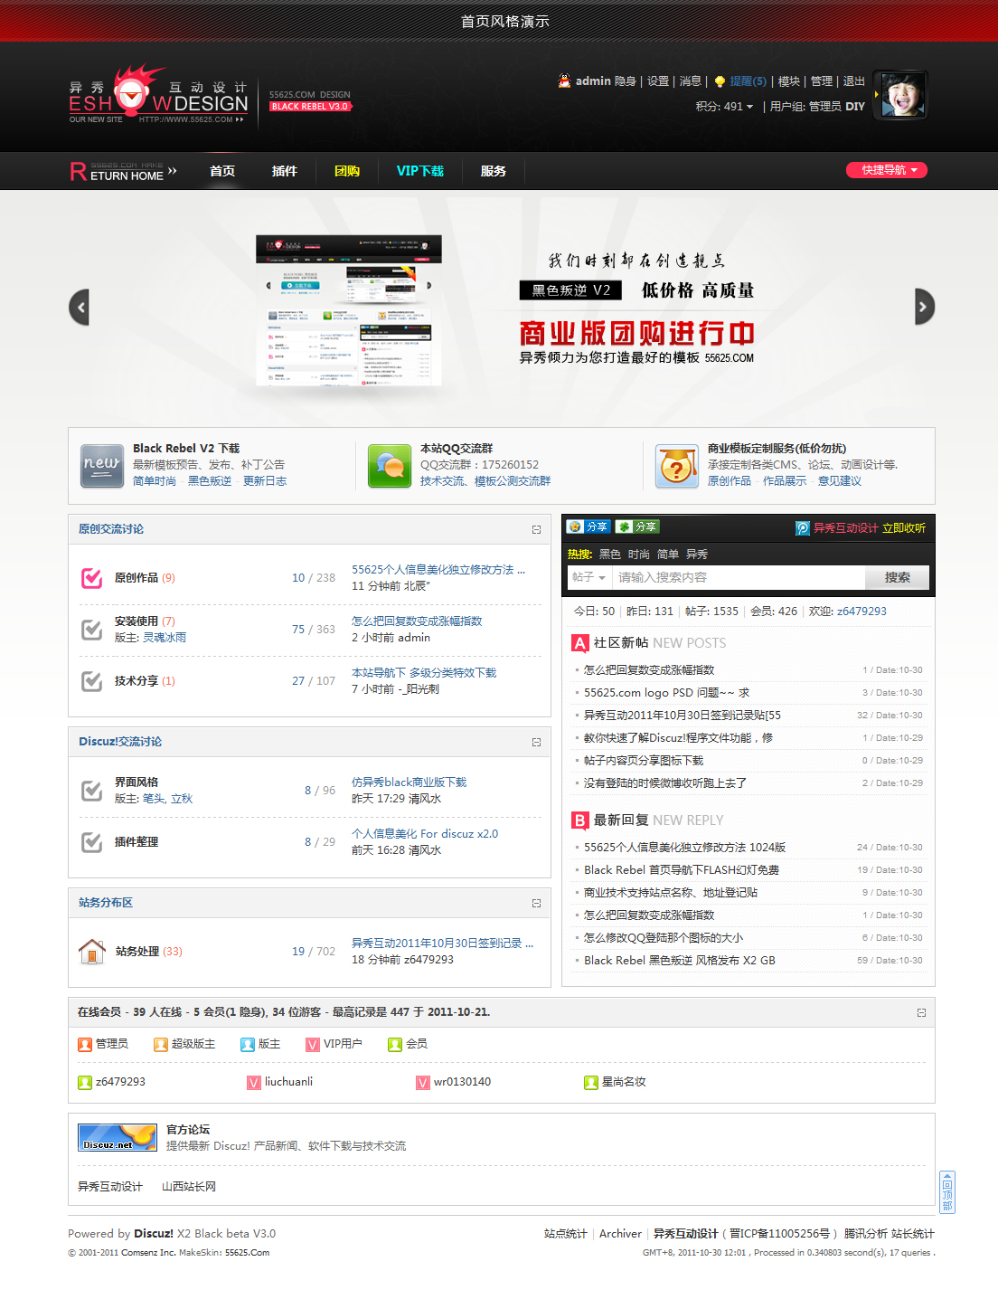Click the back to top button

(947, 1191)
